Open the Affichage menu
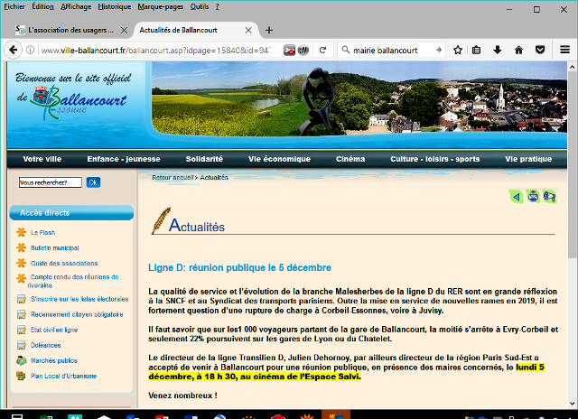The width and height of the screenshot is (578, 419). (76, 6)
